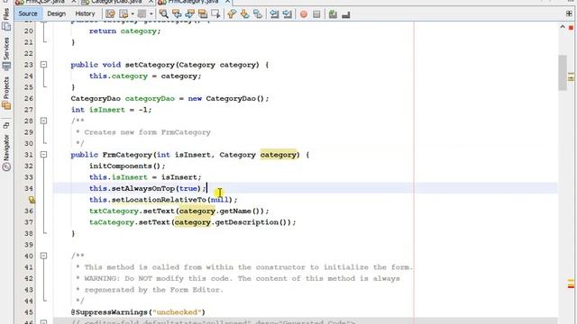Open the History view

[85, 13]
